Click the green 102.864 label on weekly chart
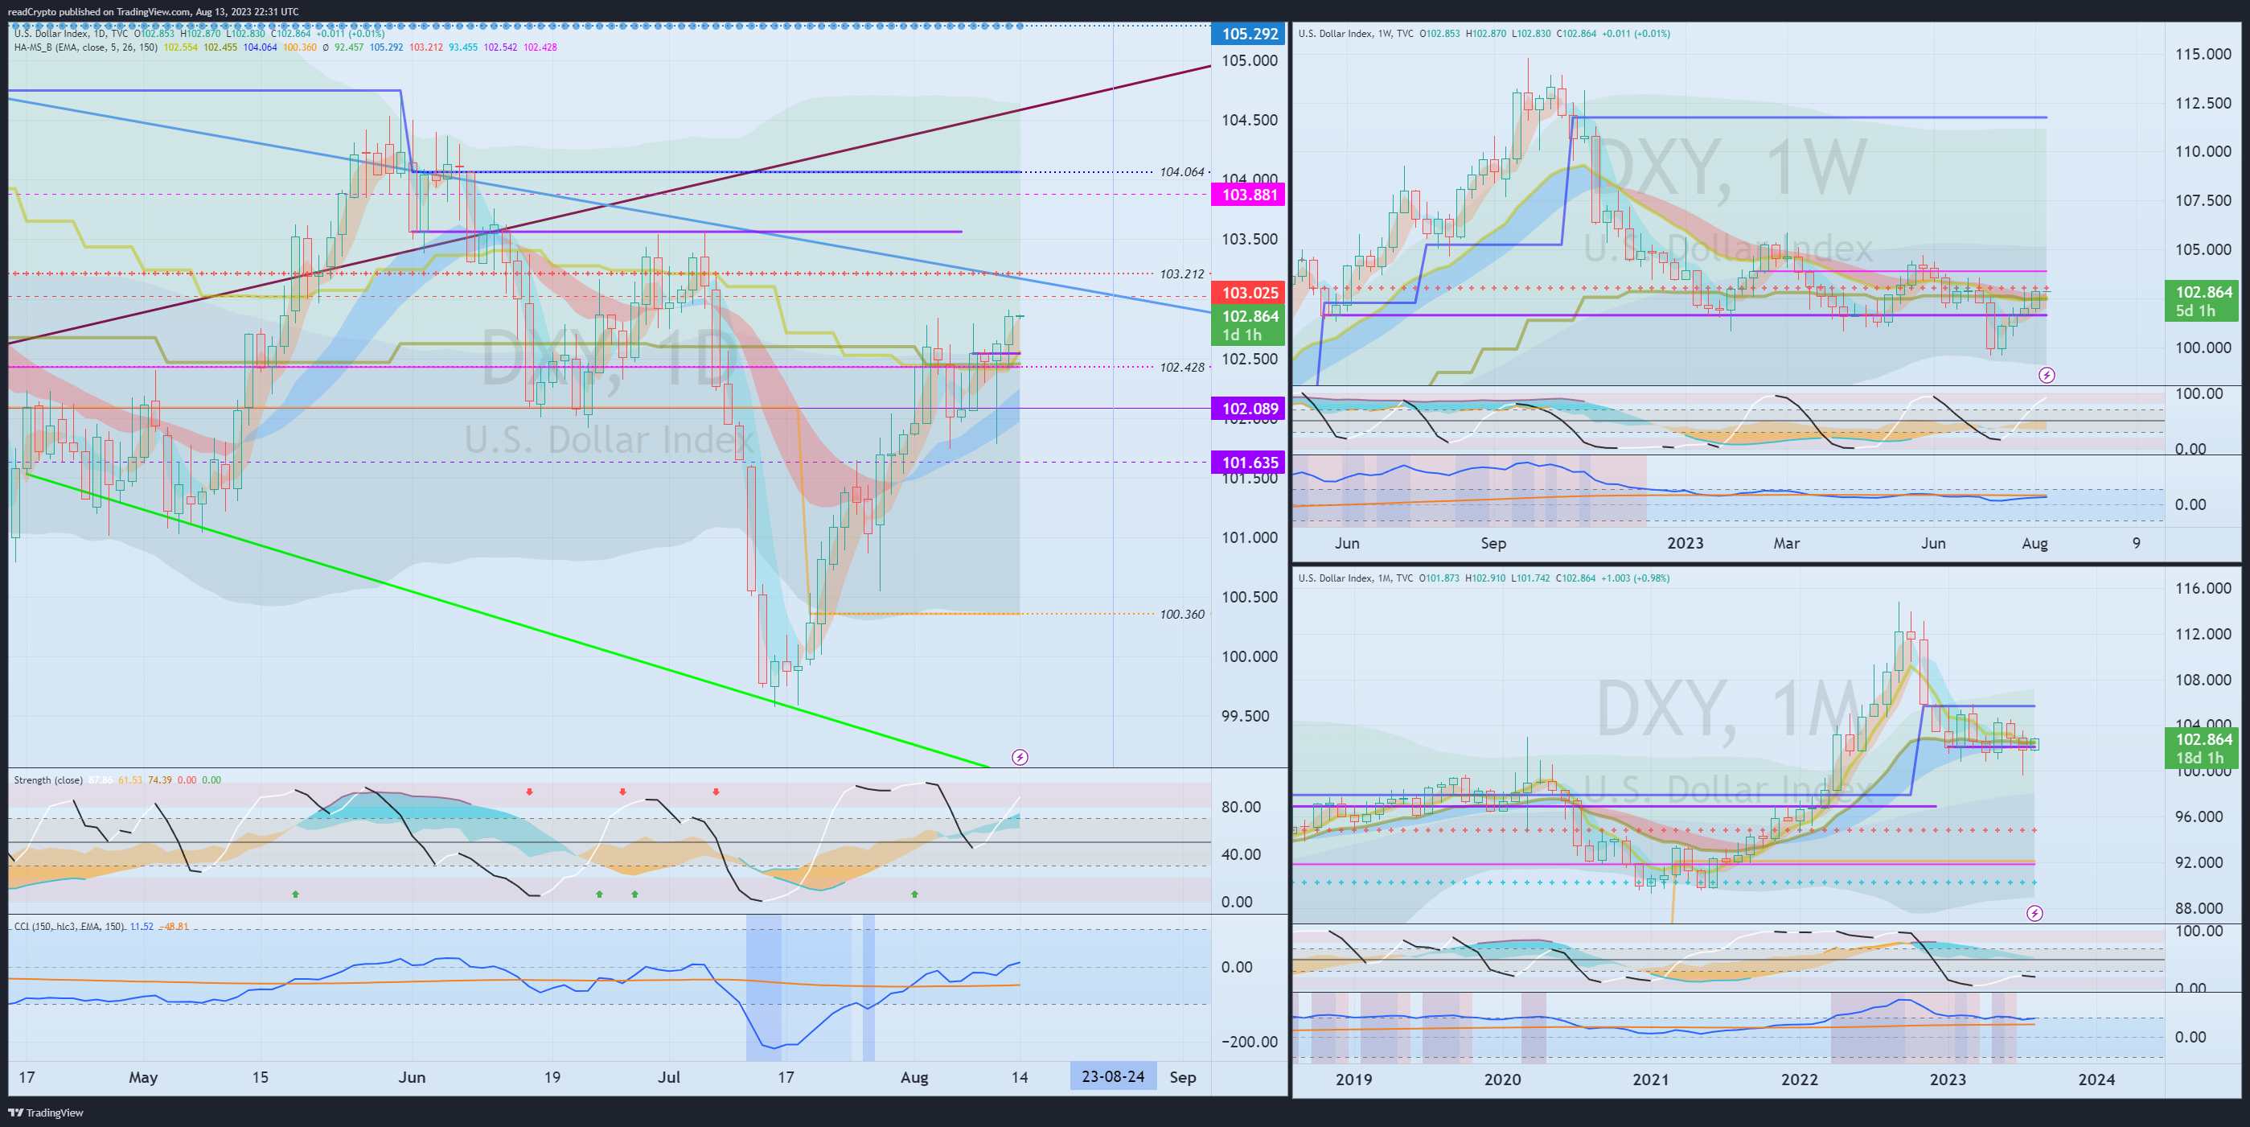The height and width of the screenshot is (1127, 2250). (x=2201, y=301)
